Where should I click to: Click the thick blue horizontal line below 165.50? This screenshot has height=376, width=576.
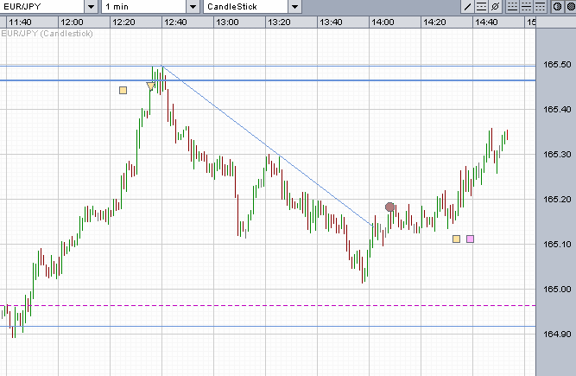coord(268,80)
